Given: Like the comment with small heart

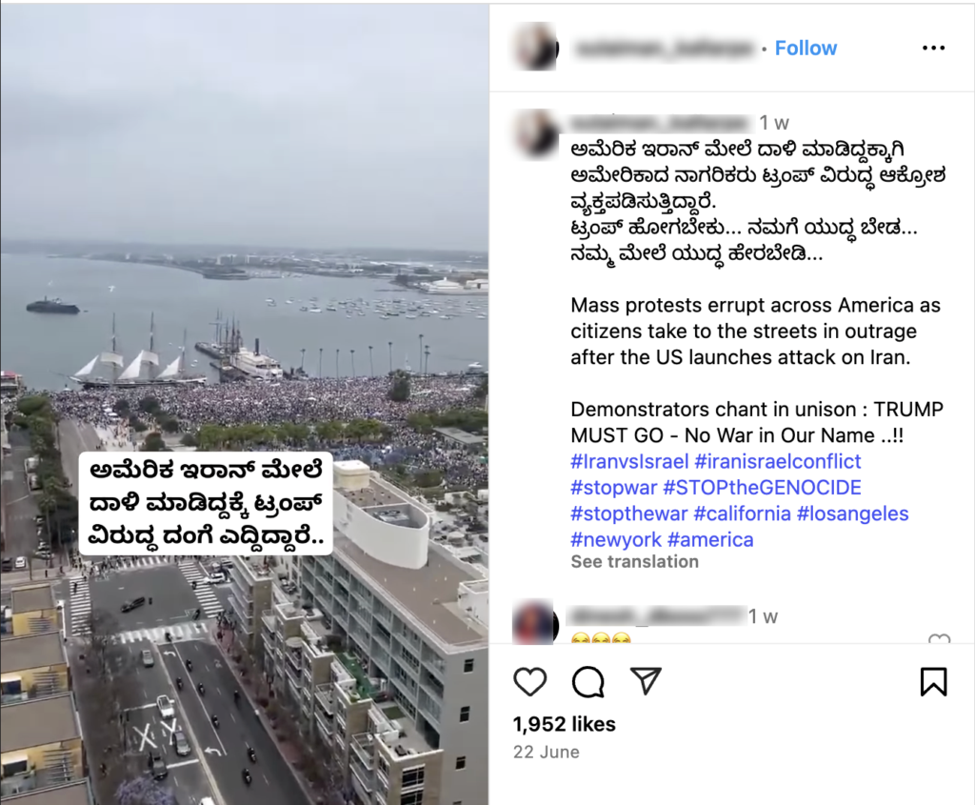Looking at the screenshot, I should [x=939, y=639].
